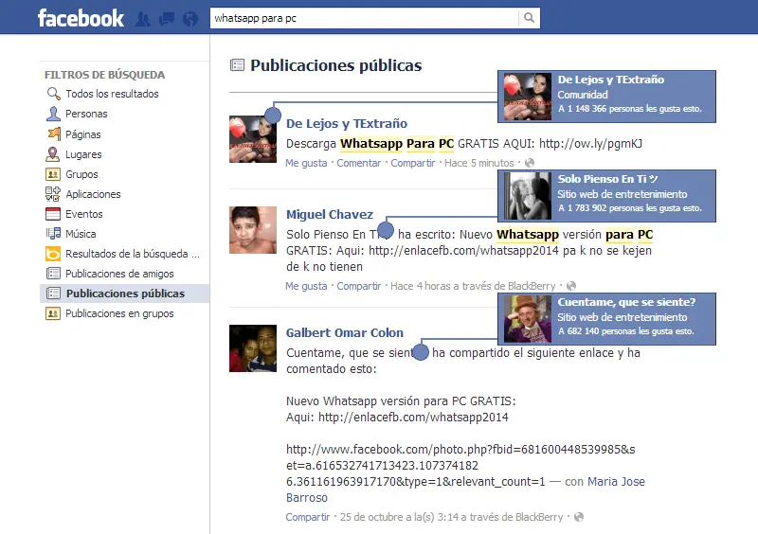Focus the 'whatsapp para pc' search field
Viewport: 758px width, 534px height.
(x=364, y=18)
